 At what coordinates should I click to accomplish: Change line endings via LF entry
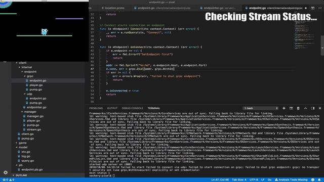263,180
